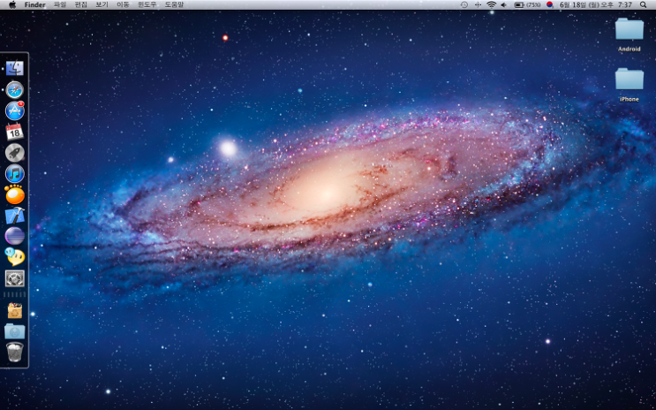Open System Preferences gear icon in dock

(15, 278)
